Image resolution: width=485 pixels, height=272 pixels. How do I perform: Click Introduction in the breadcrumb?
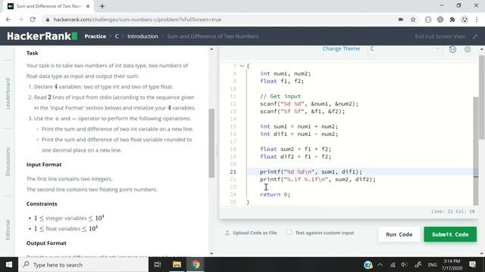(x=142, y=36)
